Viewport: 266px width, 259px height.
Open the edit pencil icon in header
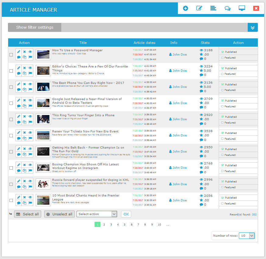[199, 8]
